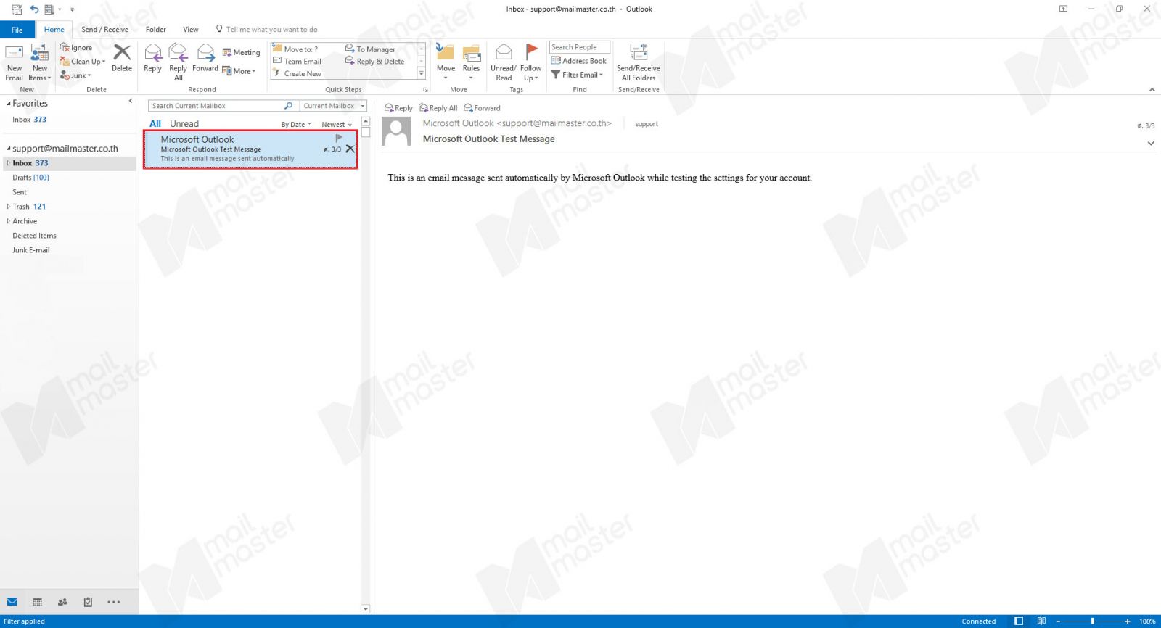Select Inbox under Favorites
Viewport: 1161px width, 628px height.
(29, 120)
